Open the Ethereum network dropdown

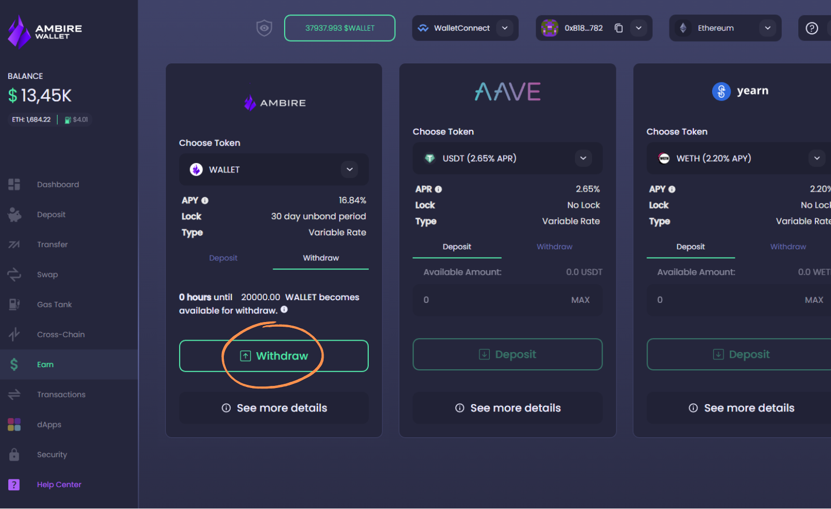(726, 28)
